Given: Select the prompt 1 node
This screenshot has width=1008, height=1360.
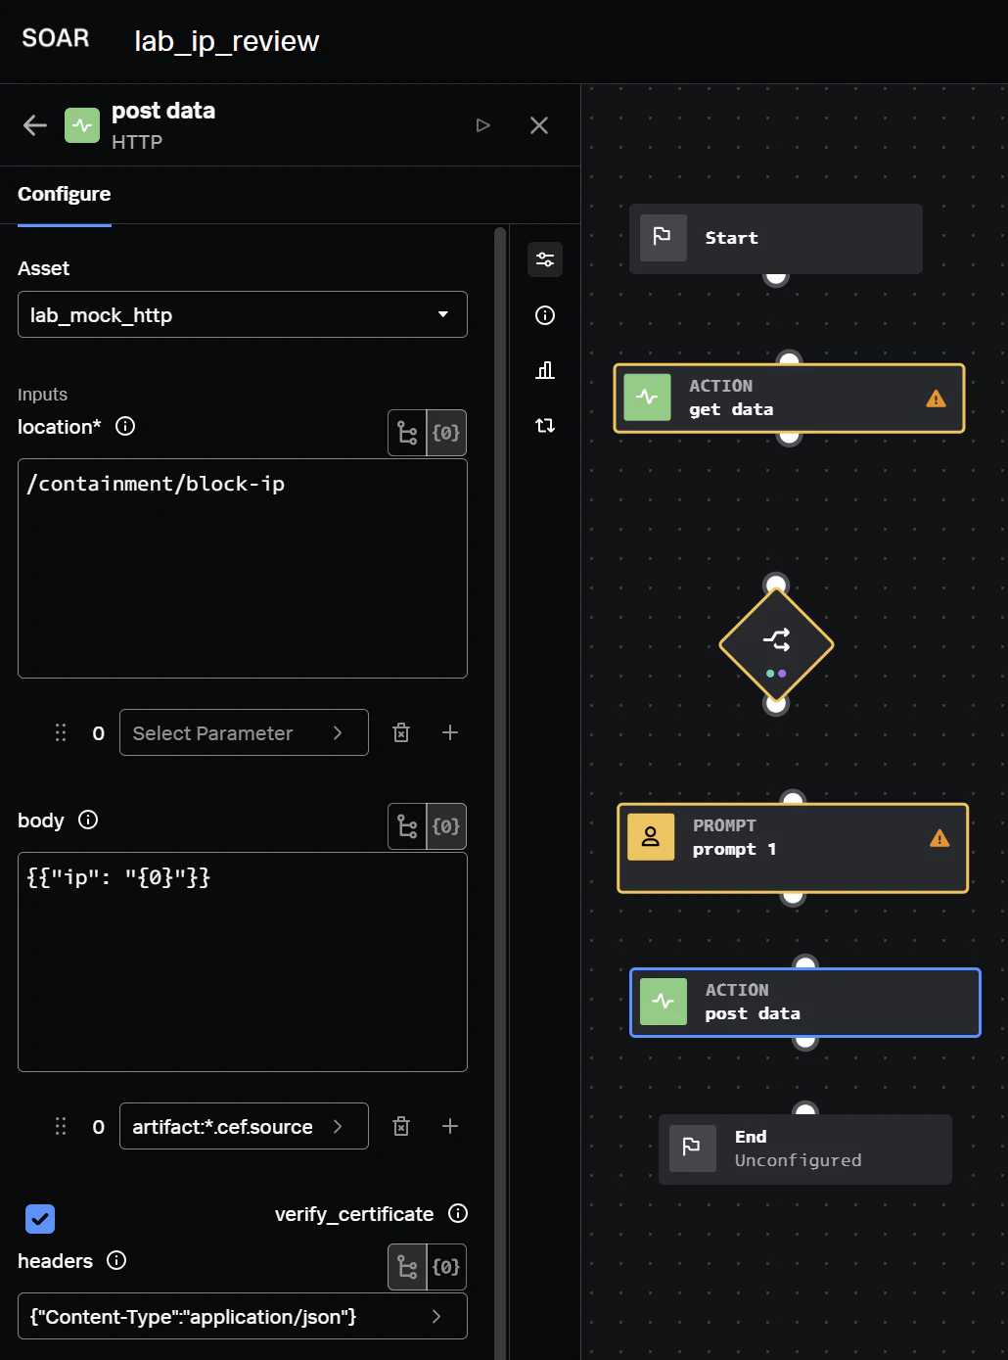Looking at the screenshot, I should tap(793, 848).
